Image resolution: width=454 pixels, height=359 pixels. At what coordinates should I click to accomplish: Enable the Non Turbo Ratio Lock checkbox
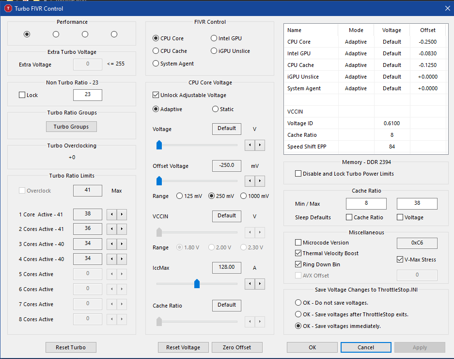pyautogui.click(x=22, y=95)
